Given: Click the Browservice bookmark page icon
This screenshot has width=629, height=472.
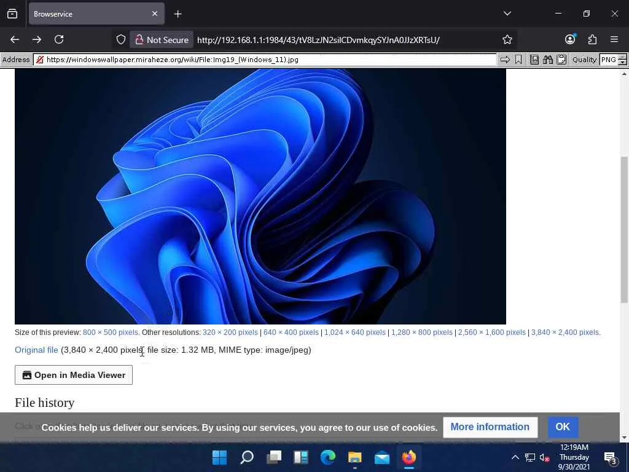Looking at the screenshot, I should pos(518,60).
